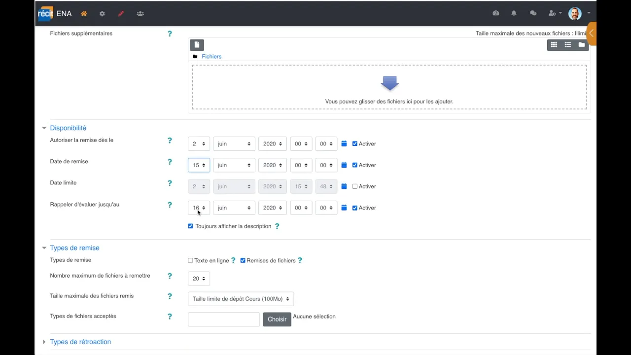Screen dimensions: 631x355
Task: Open month dropdown for Rappeler d'évaluer
Action: pos(234,208)
